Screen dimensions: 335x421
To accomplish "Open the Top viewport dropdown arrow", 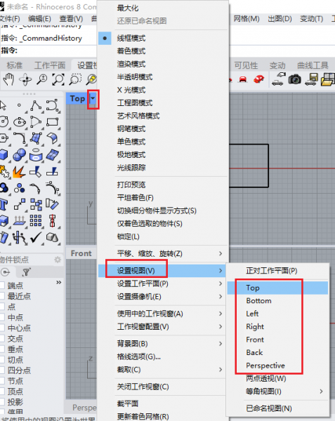I will coord(93,99).
